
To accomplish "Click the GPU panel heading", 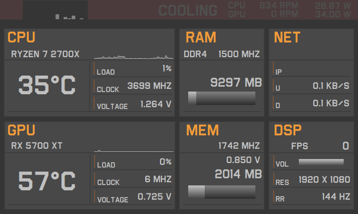I will click(22, 130).
